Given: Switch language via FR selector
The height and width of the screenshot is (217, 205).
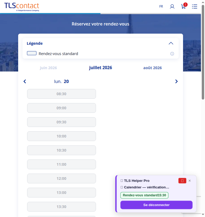Looking at the screenshot, I should (161, 7).
